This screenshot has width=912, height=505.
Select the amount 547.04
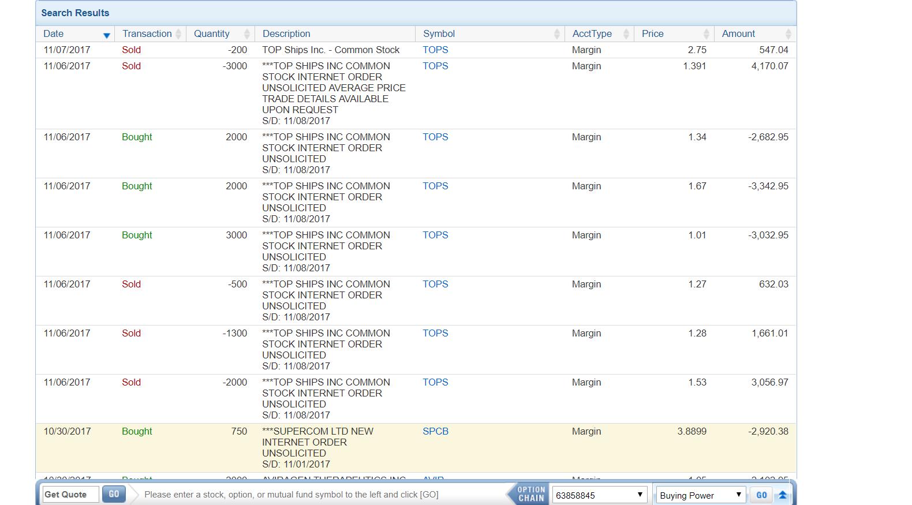pos(773,50)
